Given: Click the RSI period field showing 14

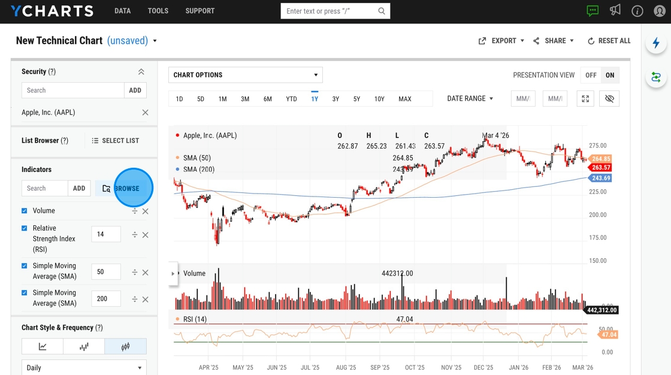Looking at the screenshot, I should 106,234.
